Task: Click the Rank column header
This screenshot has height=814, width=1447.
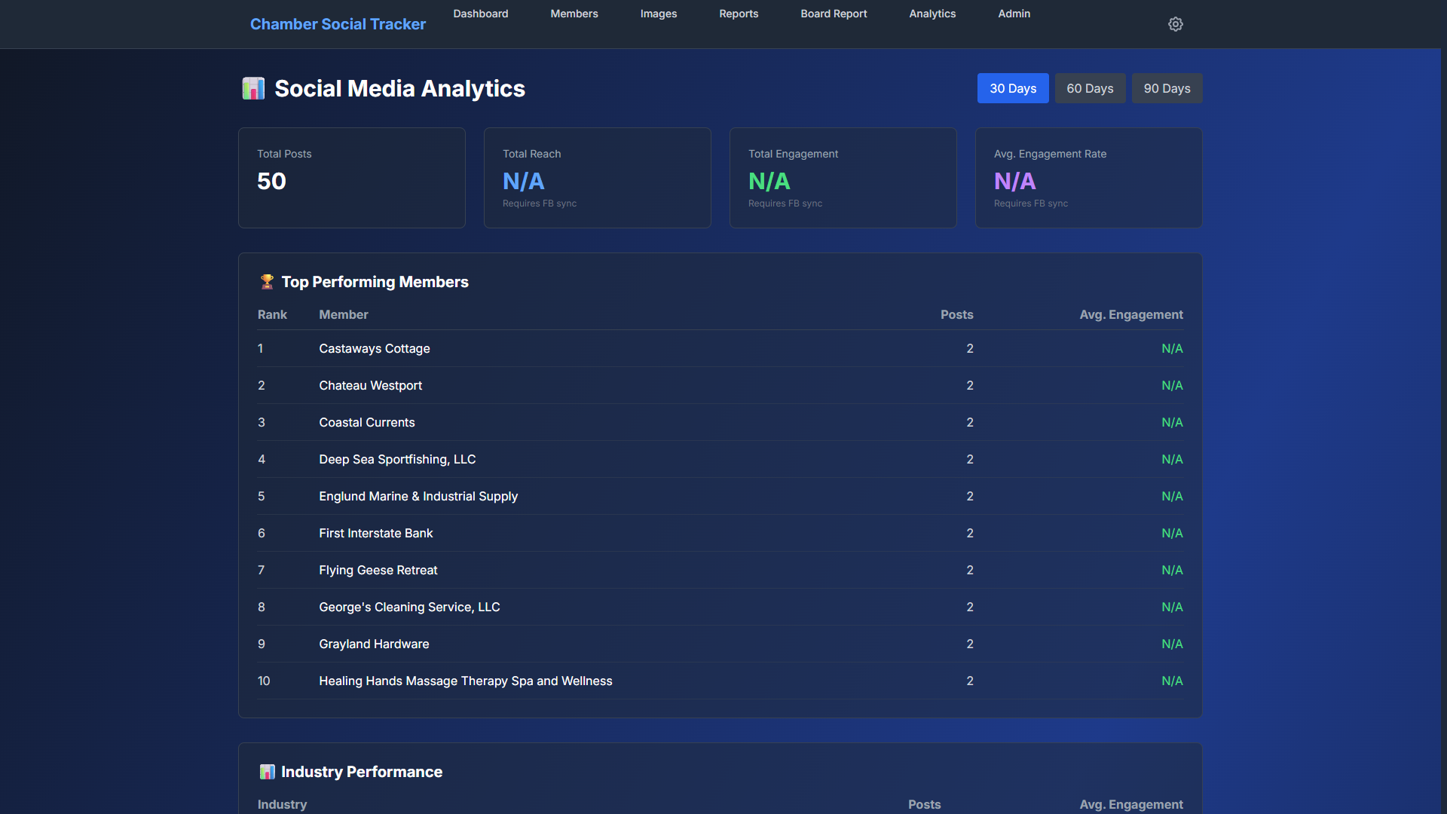Action: point(272,314)
